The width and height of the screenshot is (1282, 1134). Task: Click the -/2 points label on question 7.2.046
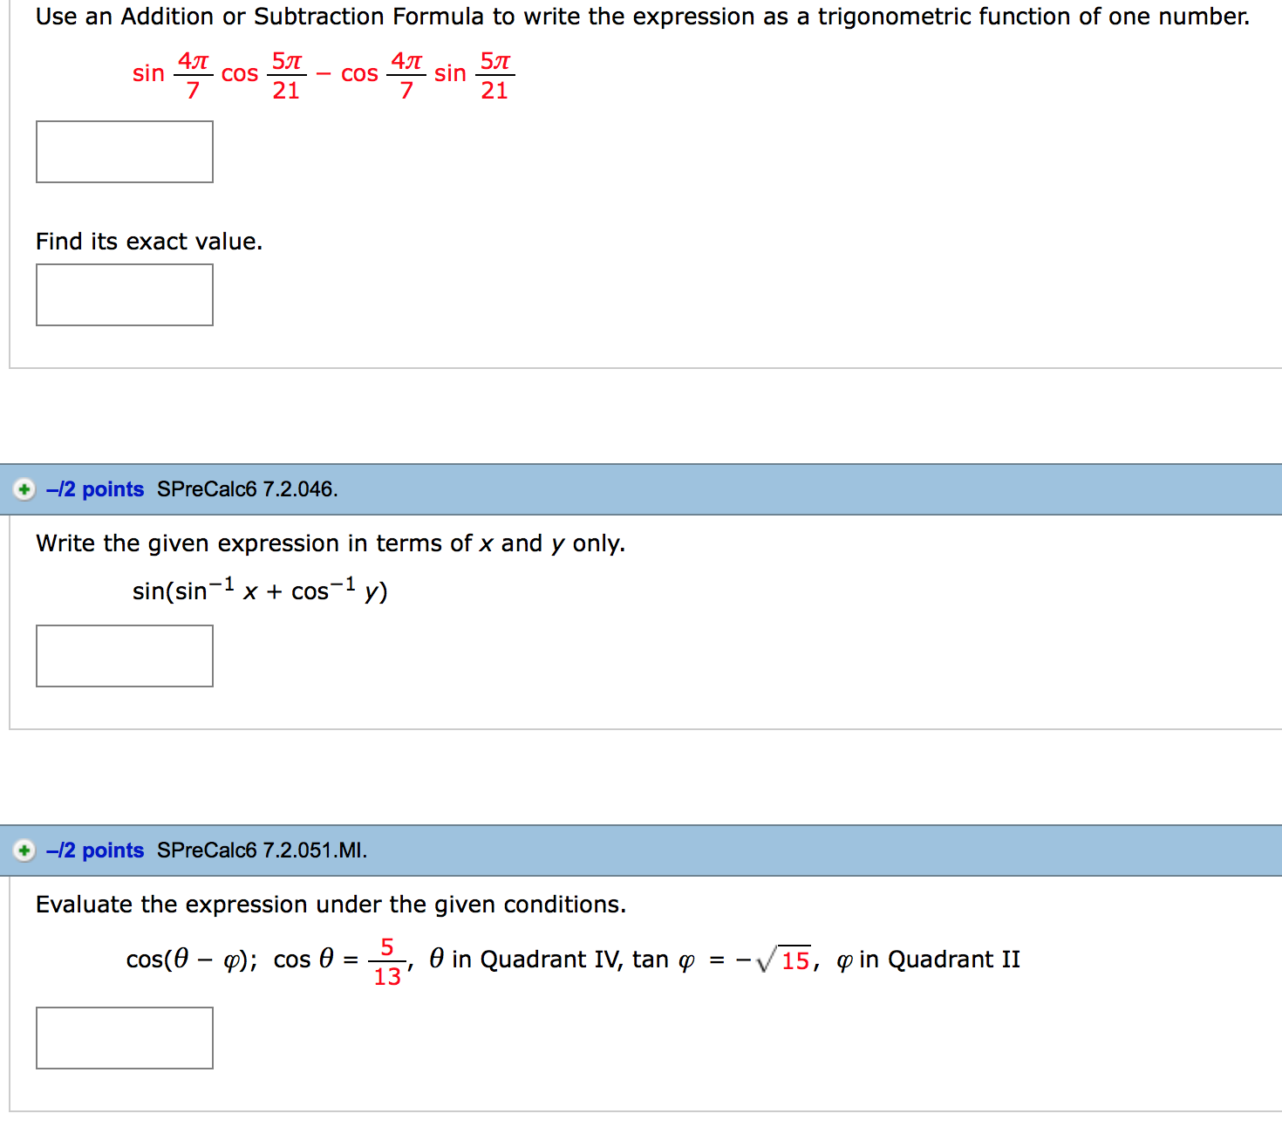click(x=94, y=489)
